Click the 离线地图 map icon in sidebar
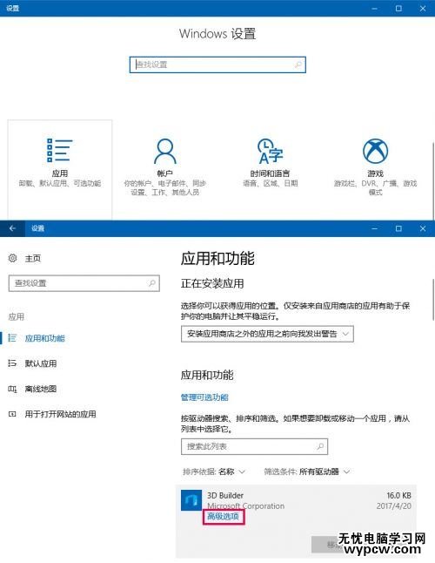Screen dimensions: 435x563 (x=12, y=389)
